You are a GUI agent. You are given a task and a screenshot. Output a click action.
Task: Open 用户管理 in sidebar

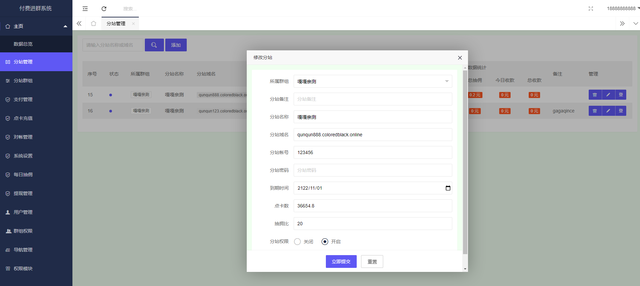(x=36, y=212)
